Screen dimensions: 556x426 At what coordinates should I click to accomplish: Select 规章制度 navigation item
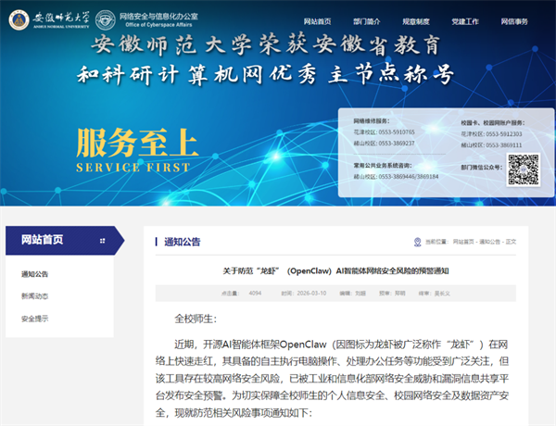(418, 20)
